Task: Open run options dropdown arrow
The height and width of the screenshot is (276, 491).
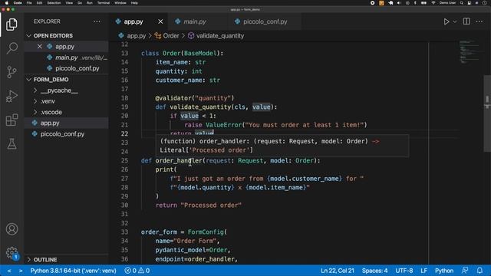Action: coord(455,22)
